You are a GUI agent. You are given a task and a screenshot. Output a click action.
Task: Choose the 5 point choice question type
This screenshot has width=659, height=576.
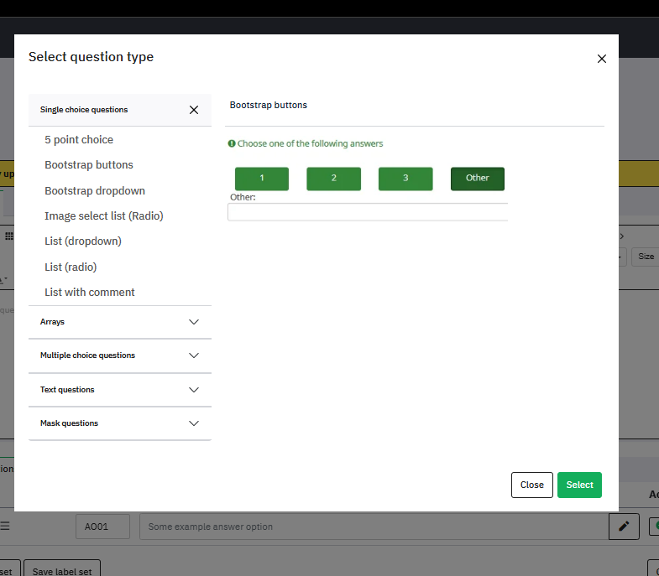click(79, 140)
